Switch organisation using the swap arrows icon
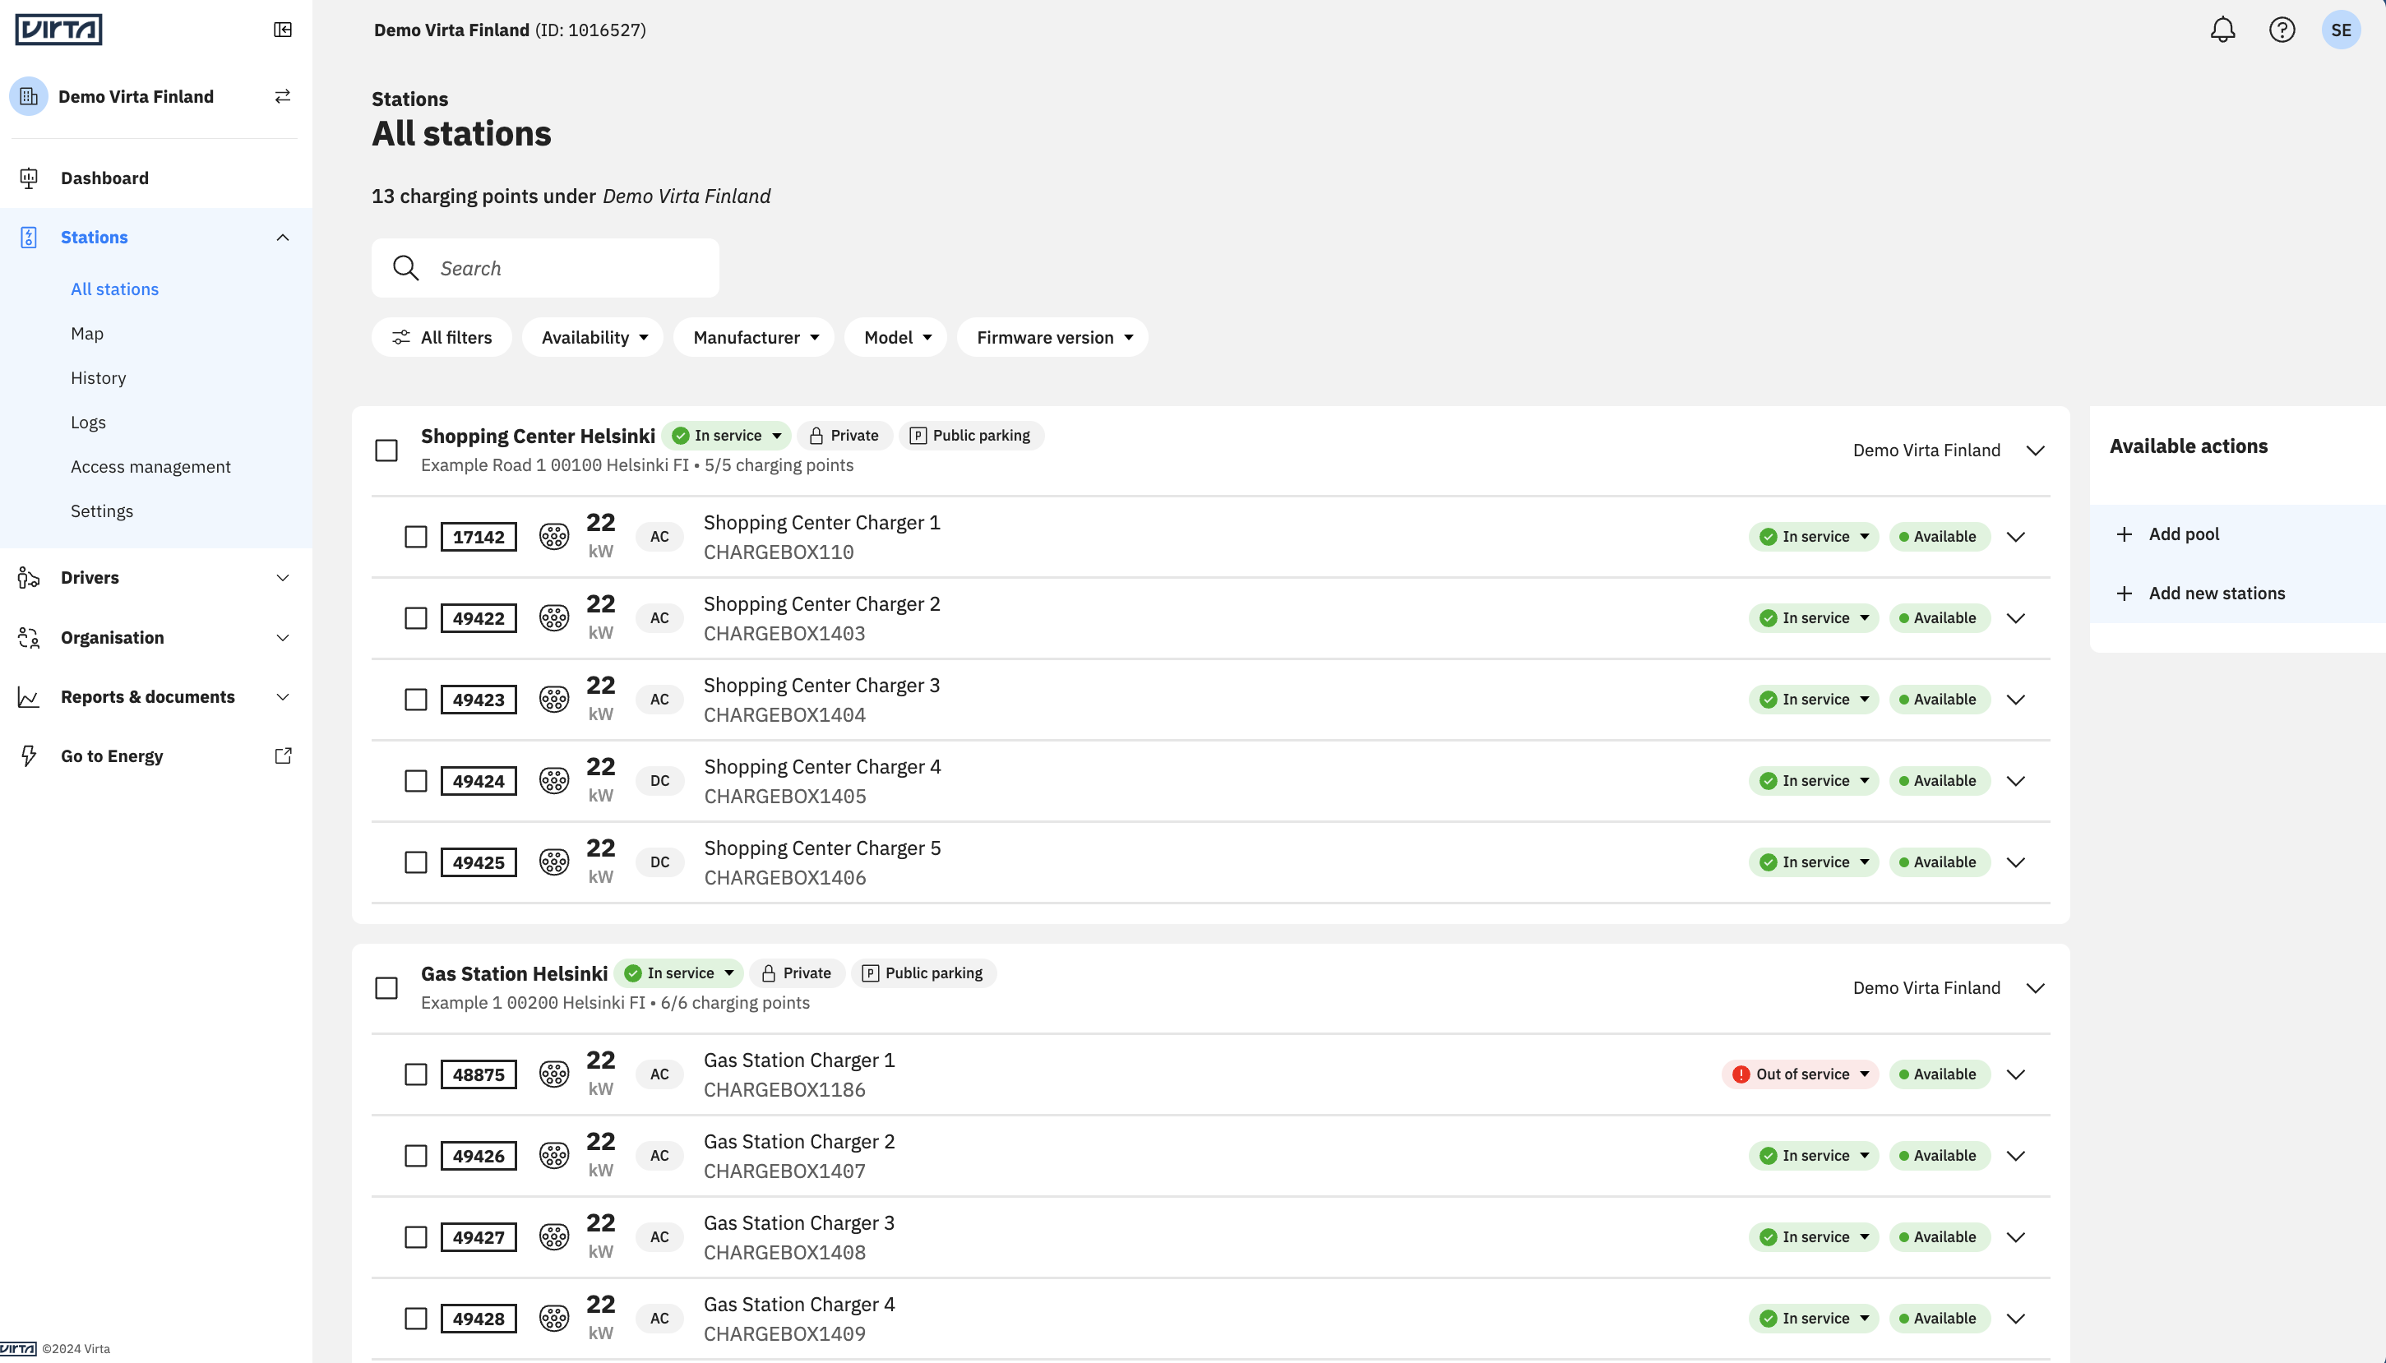2386x1363 pixels. click(283, 96)
